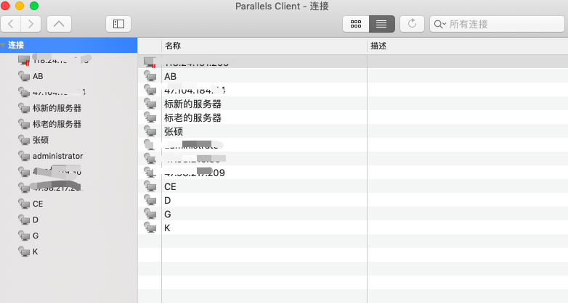The image size is (568, 303).
Task: Navigate up one level with caret button
Action: point(59,24)
